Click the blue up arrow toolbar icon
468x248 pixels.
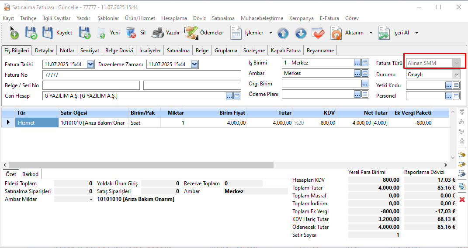point(283,33)
